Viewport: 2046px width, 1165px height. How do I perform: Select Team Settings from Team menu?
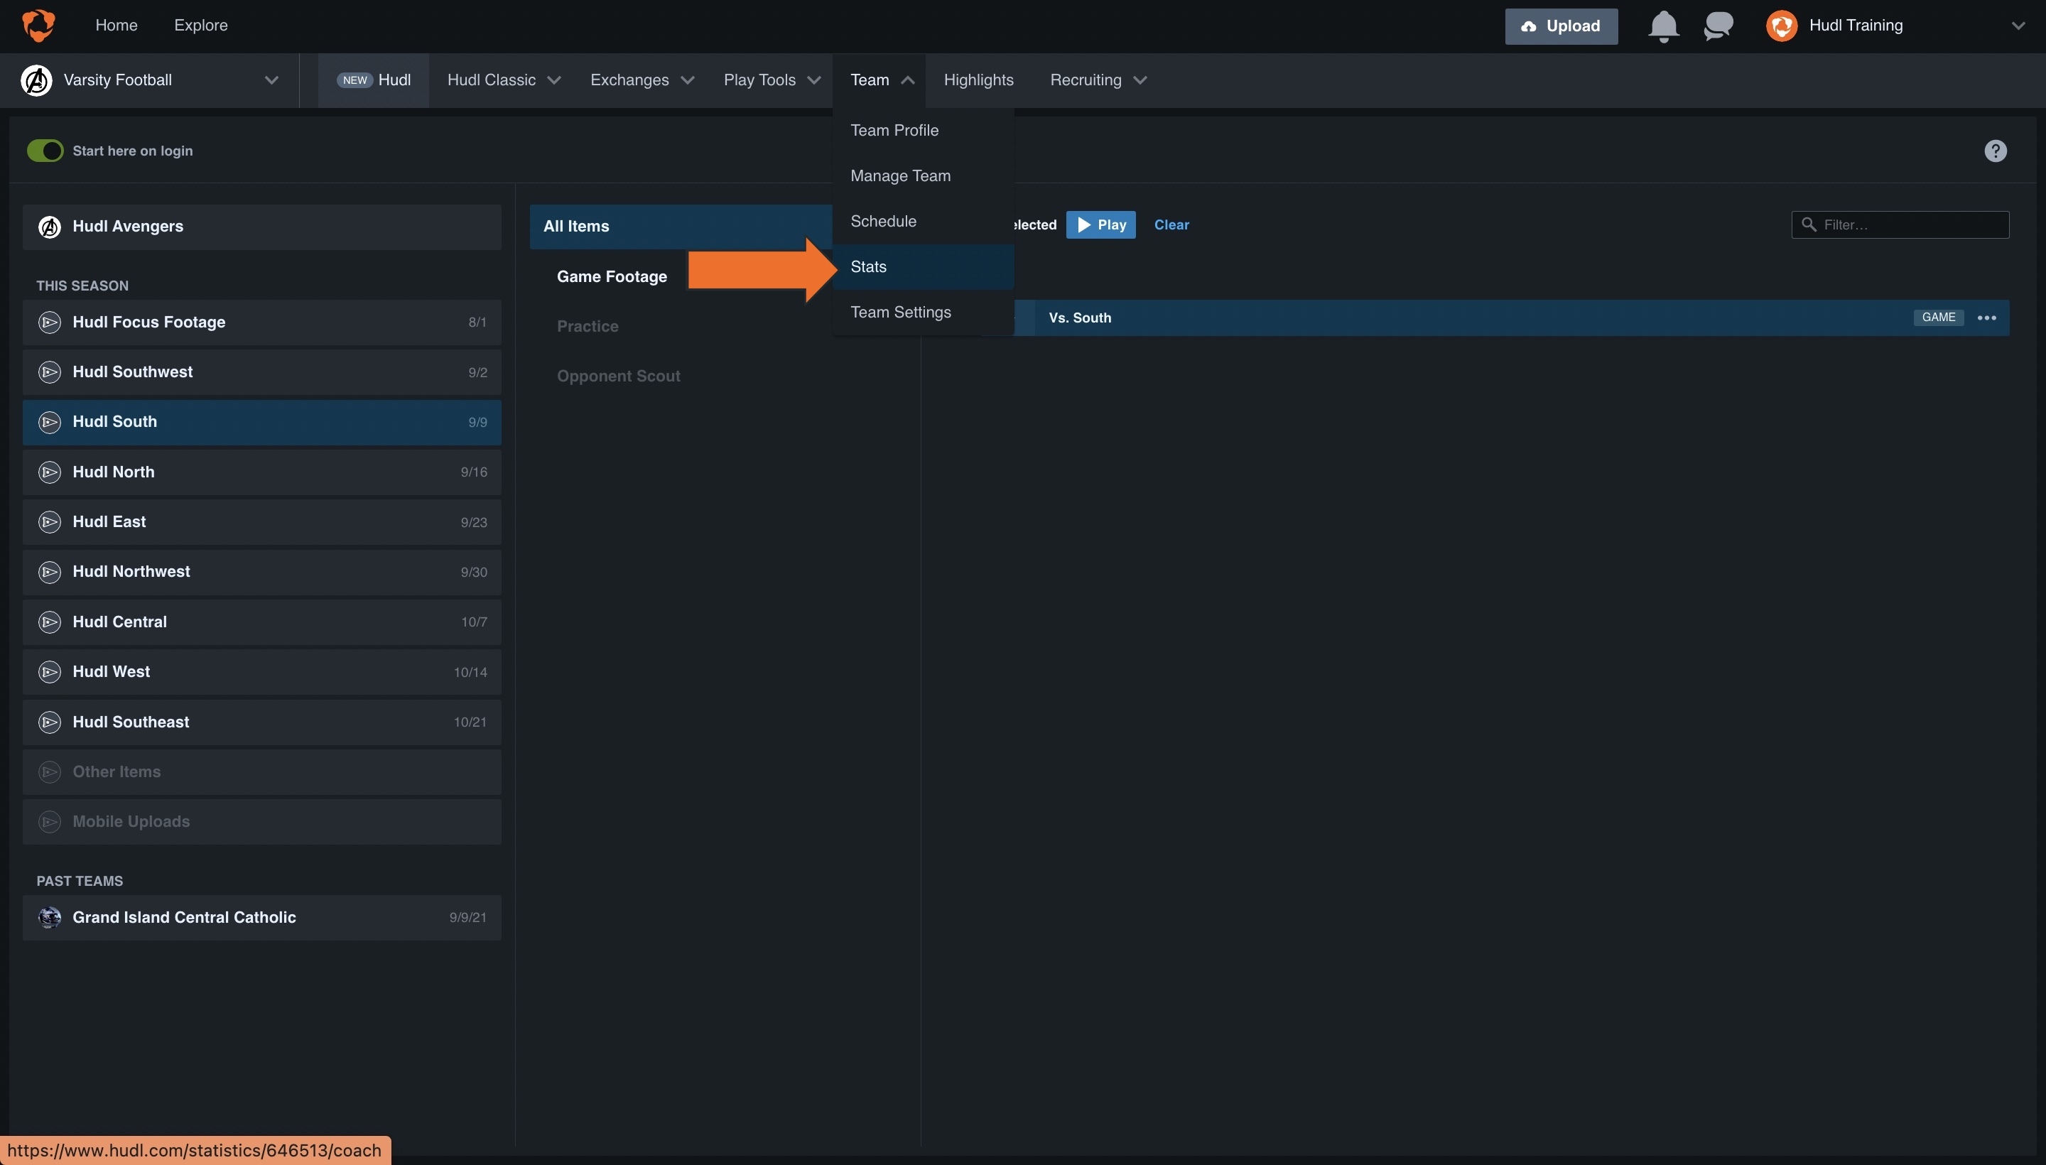[923, 313]
